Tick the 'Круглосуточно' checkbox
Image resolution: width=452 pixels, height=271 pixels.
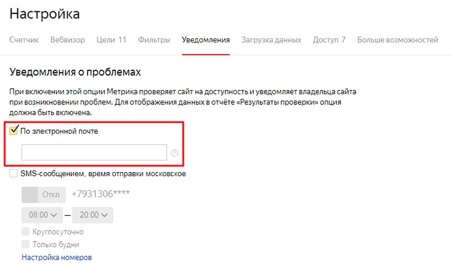tap(25, 231)
